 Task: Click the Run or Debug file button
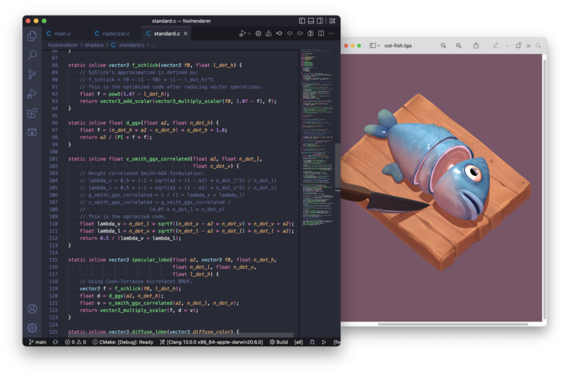pos(242,33)
